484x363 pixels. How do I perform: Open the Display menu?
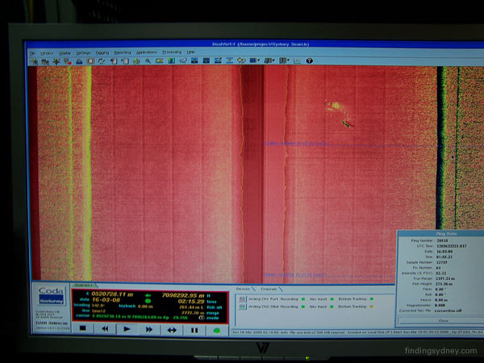coord(65,53)
